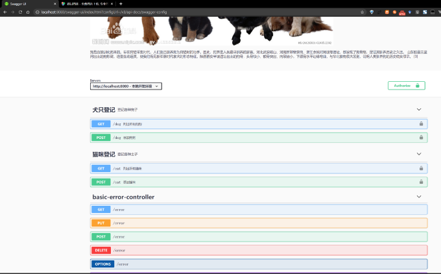Expand the PUT /error operation
The height and width of the screenshot is (274, 441).
pyautogui.click(x=259, y=223)
